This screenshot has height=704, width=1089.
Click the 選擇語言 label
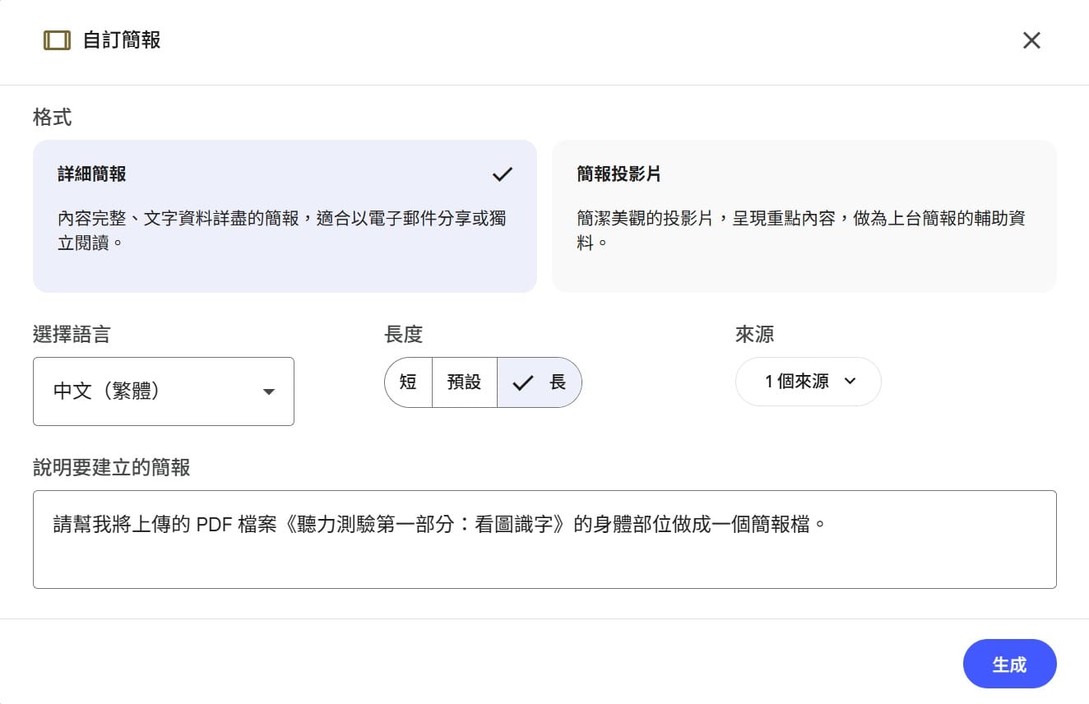(x=72, y=335)
